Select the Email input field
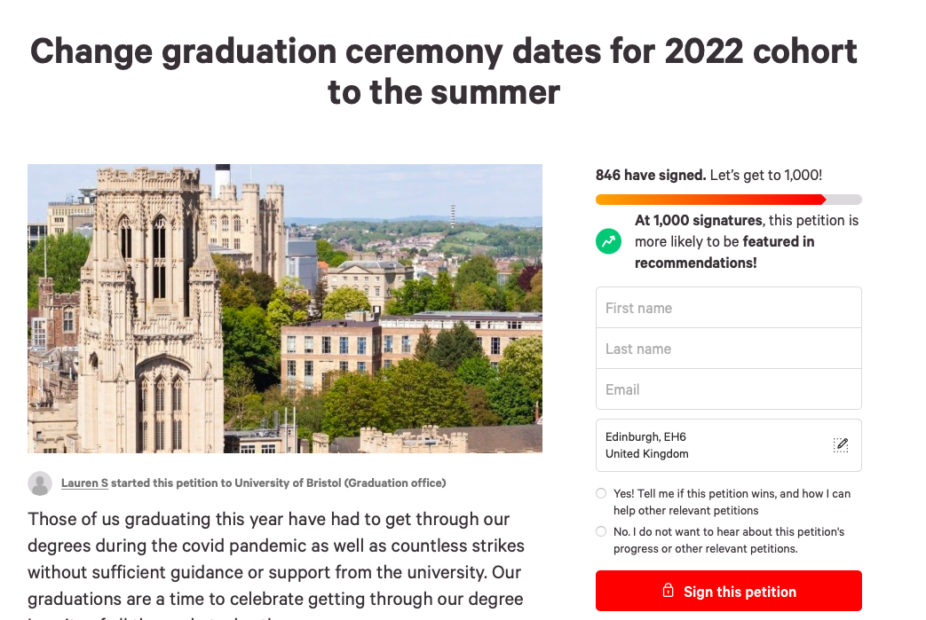The height and width of the screenshot is (620, 926). (728, 389)
